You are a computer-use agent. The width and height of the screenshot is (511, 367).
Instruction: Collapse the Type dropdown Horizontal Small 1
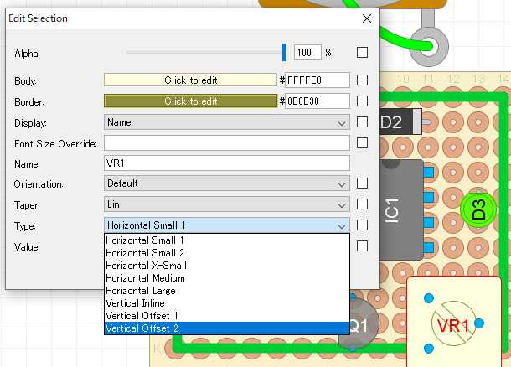pos(227,225)
